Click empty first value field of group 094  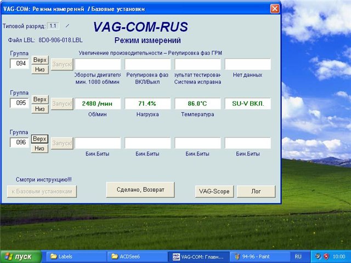coord(98,64)
